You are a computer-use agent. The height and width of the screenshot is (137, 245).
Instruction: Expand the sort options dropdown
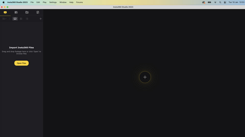coord(4,19)
